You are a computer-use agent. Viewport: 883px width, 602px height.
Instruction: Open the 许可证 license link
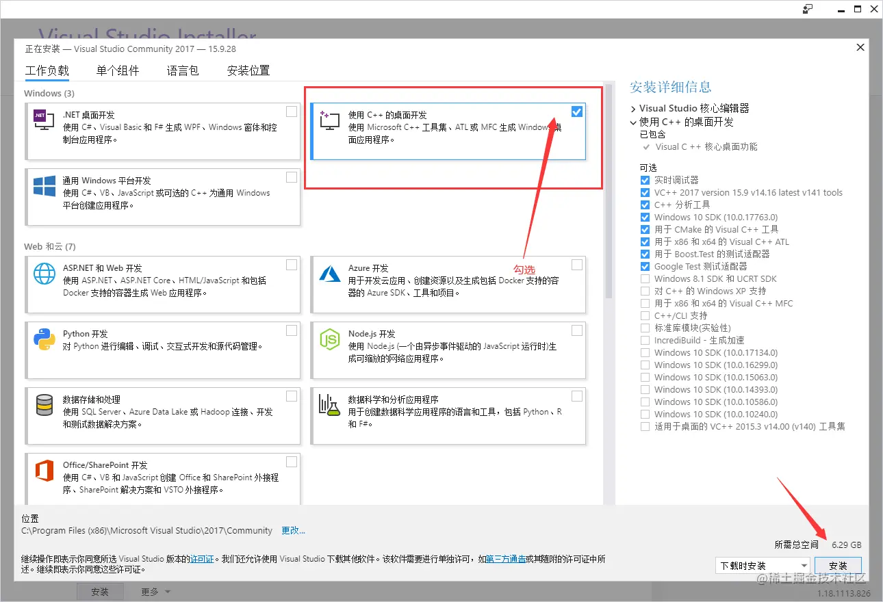(x=203, y=559)
